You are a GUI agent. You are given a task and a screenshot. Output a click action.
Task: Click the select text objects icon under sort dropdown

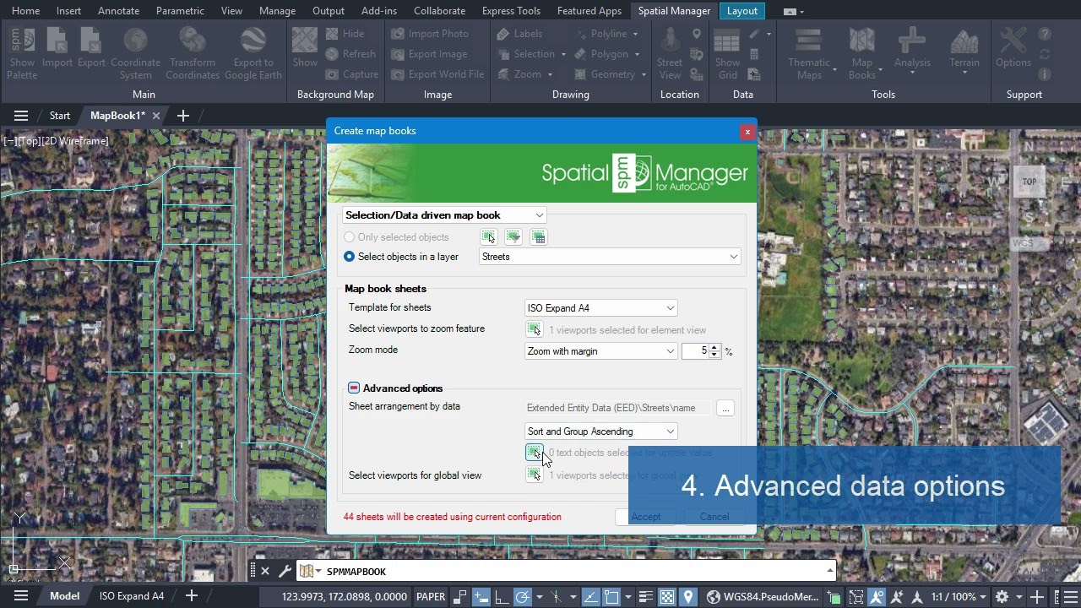point(534,453)
